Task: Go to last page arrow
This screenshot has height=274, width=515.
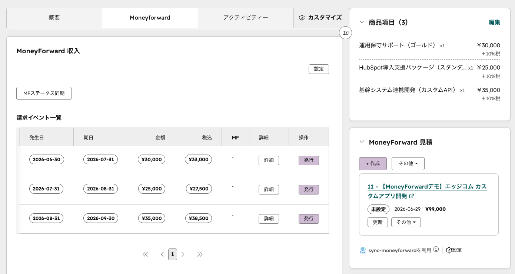Action: tap(200, 254)
